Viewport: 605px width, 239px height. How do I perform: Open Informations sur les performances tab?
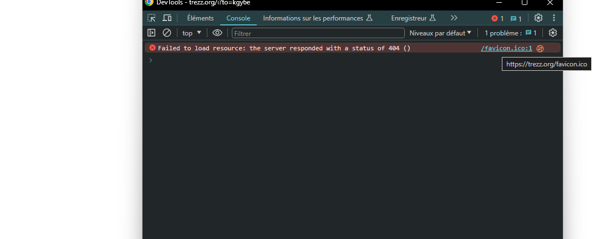(x=318, y=18)
